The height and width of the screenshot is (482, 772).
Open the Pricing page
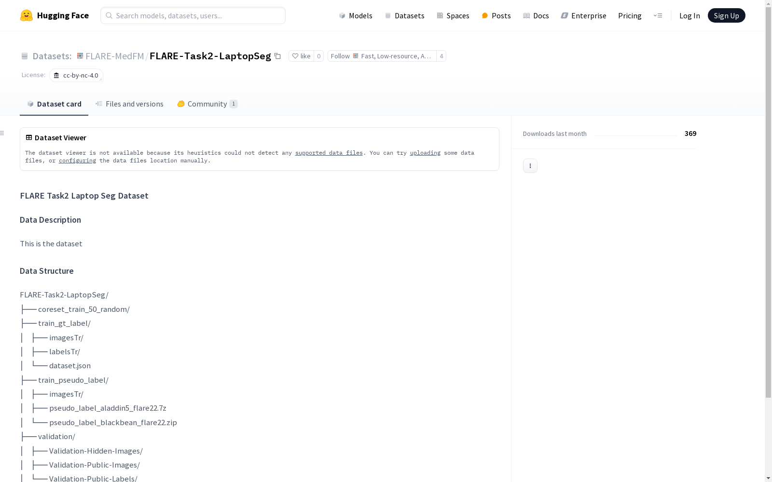pos(630,15)
